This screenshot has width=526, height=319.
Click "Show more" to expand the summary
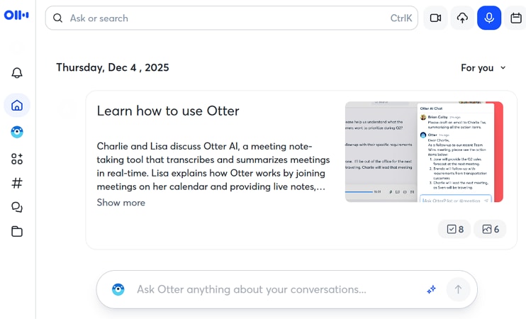pyautogui.click(x=121, y=203)
